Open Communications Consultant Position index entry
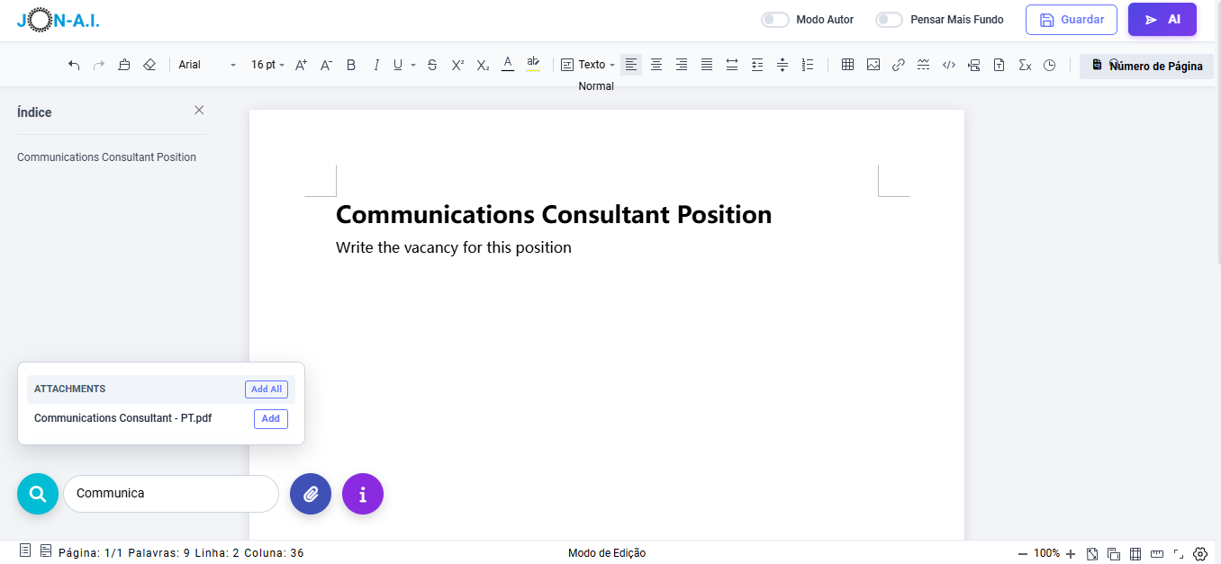The image size is (1221, 564). point(106,157)
